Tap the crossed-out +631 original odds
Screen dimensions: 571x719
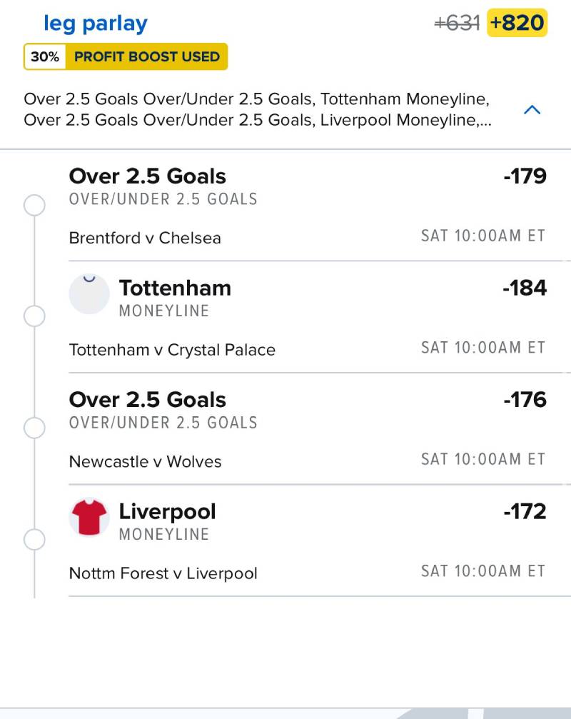pos(457,23)
